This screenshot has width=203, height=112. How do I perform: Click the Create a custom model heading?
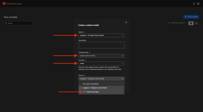[89, 25]
